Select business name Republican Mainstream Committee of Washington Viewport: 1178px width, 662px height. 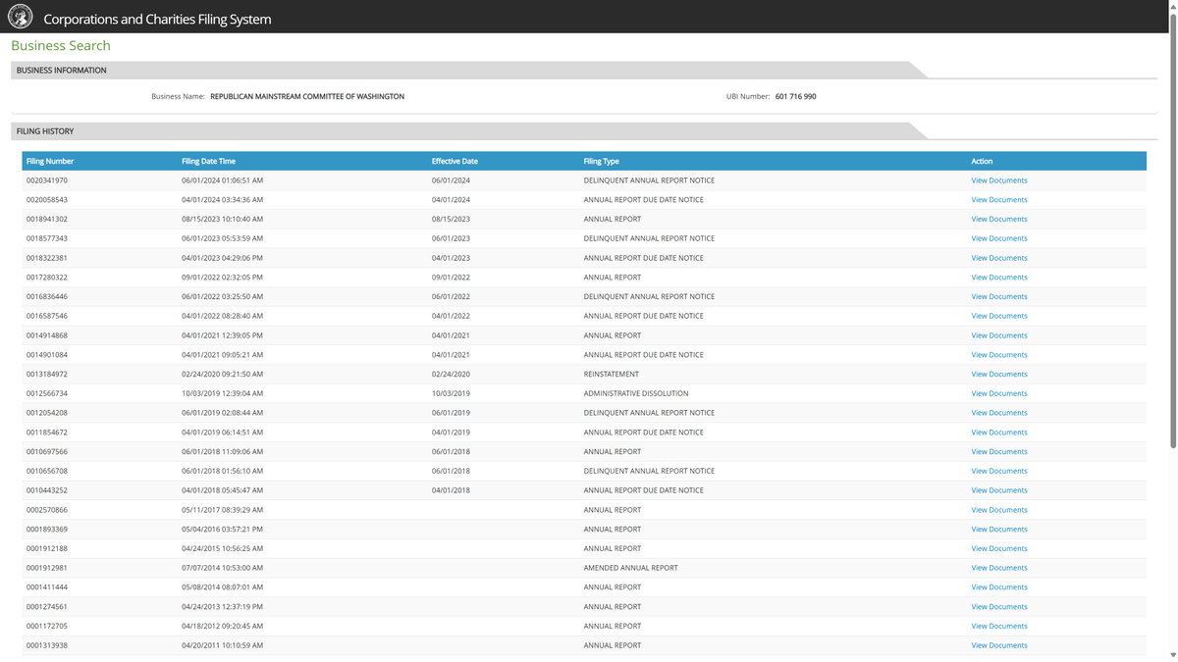307,97
